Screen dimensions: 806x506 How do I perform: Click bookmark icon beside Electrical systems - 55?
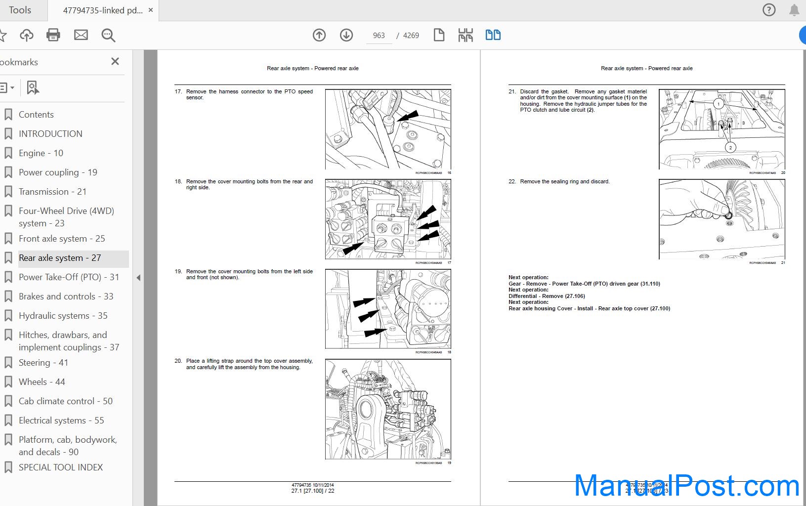point(8,421)
